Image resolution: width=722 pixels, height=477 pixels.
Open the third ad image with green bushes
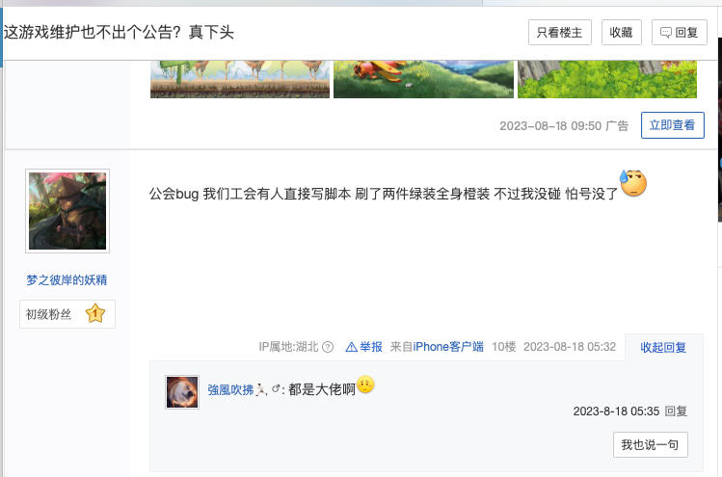[x=607, y=79]
